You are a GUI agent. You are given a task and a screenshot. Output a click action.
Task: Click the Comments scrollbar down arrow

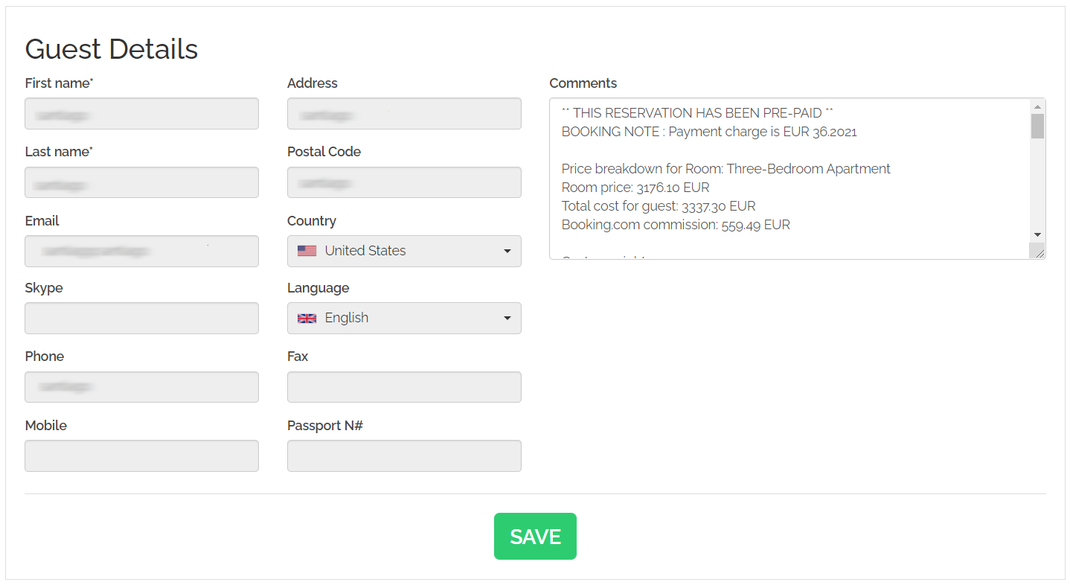click(1037, 234)
